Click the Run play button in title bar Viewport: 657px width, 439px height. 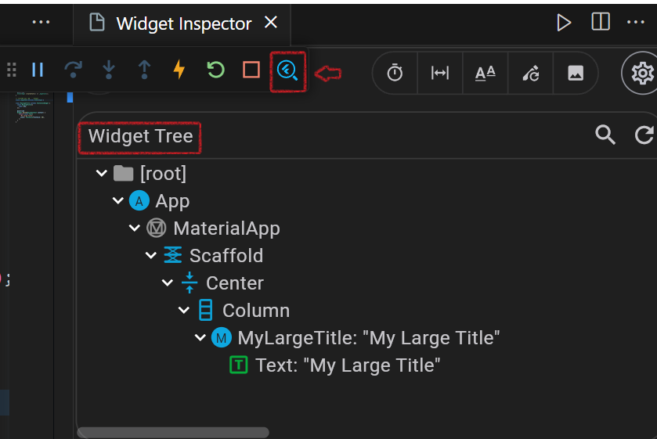[564, 23]
